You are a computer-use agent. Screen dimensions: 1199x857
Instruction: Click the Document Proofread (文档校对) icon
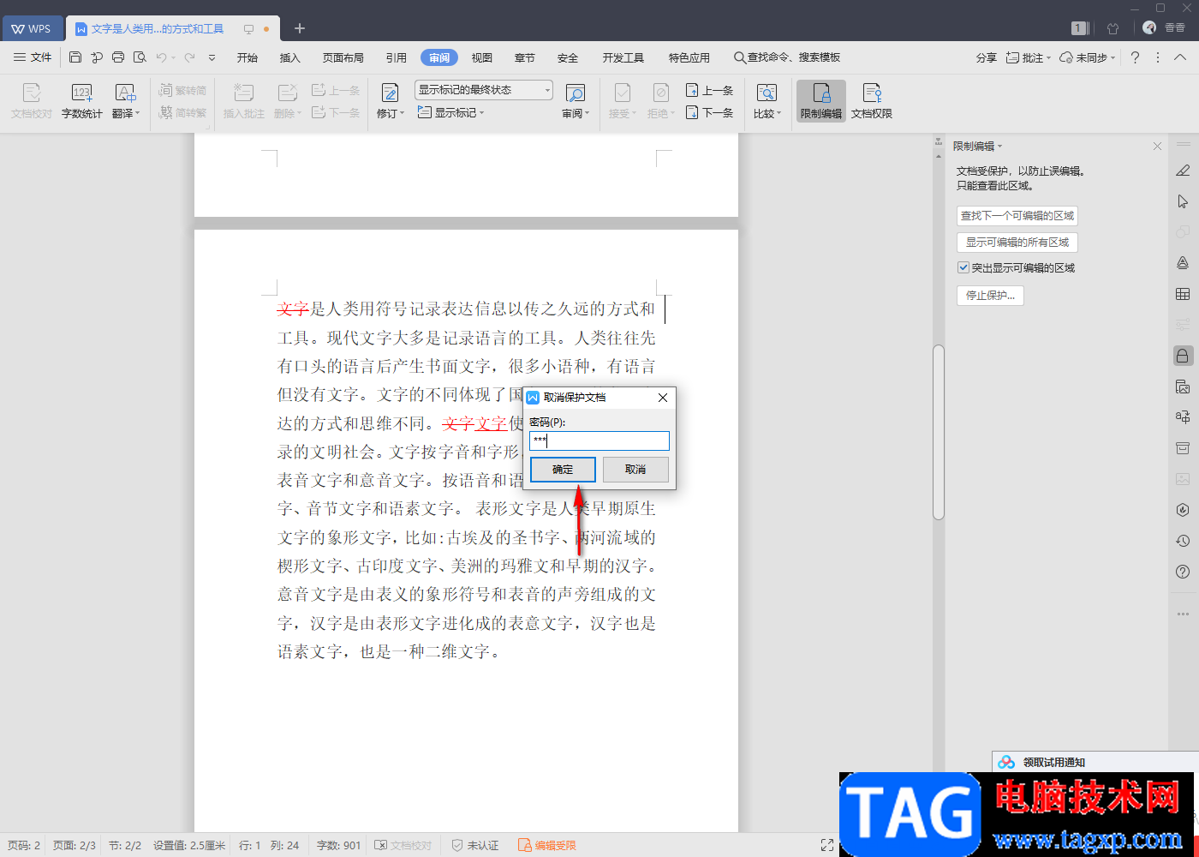pyautogui.click(x=32, y=101)
